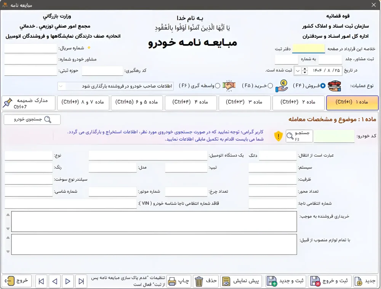The width and height of the screenshot is (381, 289).
Task: Click the شماره انتظامی ناجا input field
Action: [272, 204]
